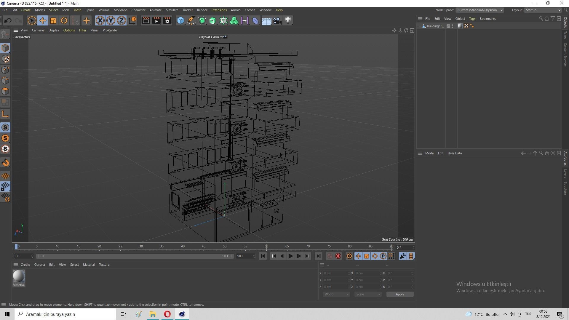Viewport: 569px width, 320px height.
Task: Click the coordinate system toggle icon
Action: coord(132,20)
